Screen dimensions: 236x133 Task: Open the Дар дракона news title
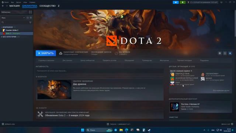tap(80, 84)
